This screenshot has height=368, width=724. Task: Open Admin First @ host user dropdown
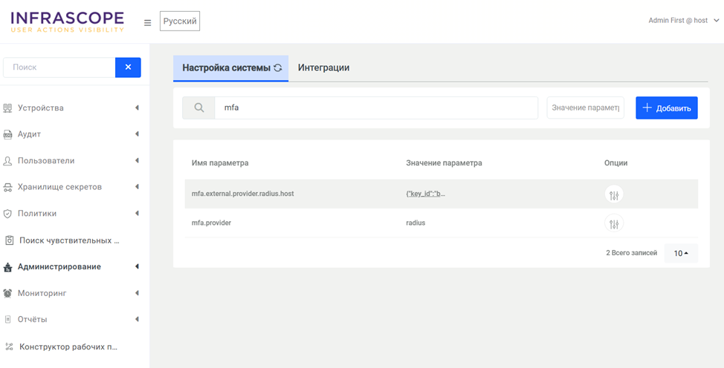pyautogui.click(x=683, y=21)
